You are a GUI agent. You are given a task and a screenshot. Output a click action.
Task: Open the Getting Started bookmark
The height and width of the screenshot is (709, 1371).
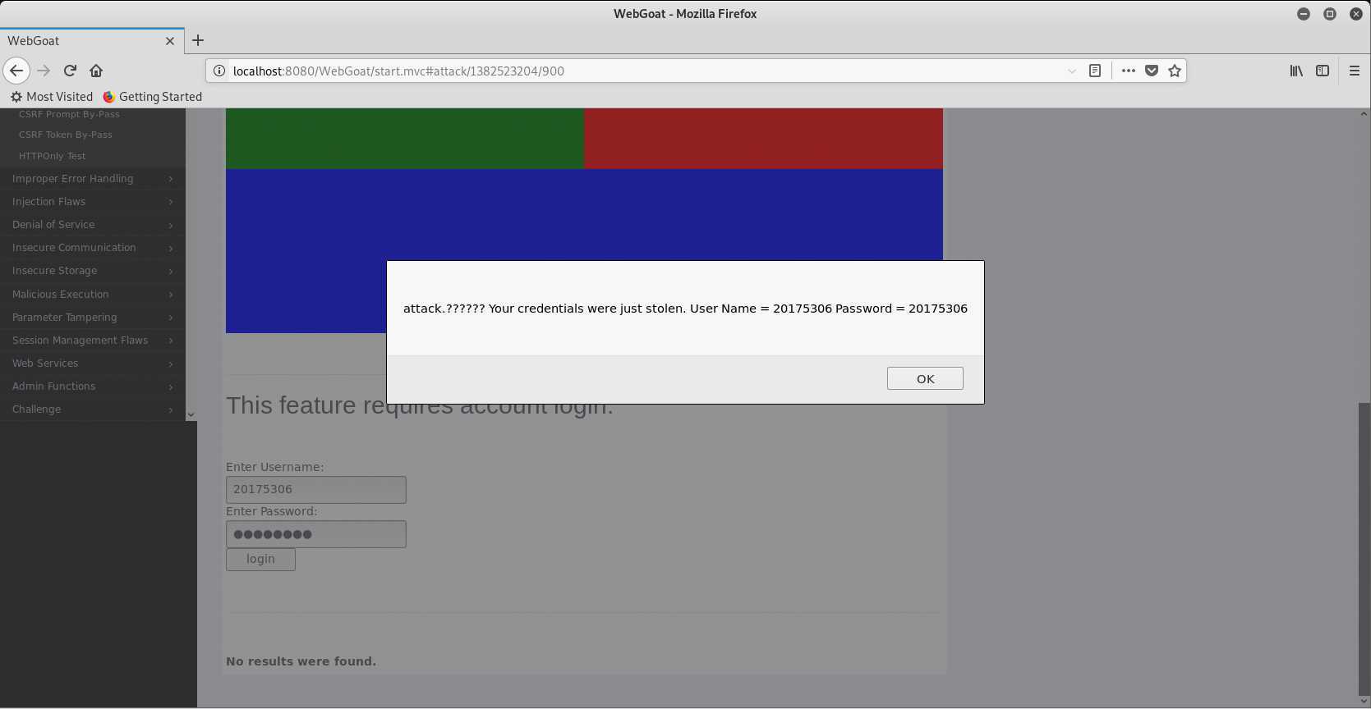coord(153,97)
